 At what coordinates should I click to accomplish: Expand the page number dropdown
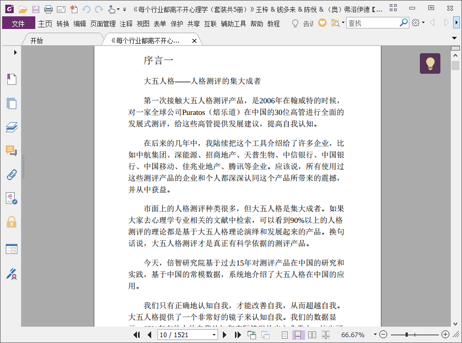pos(214,335)
